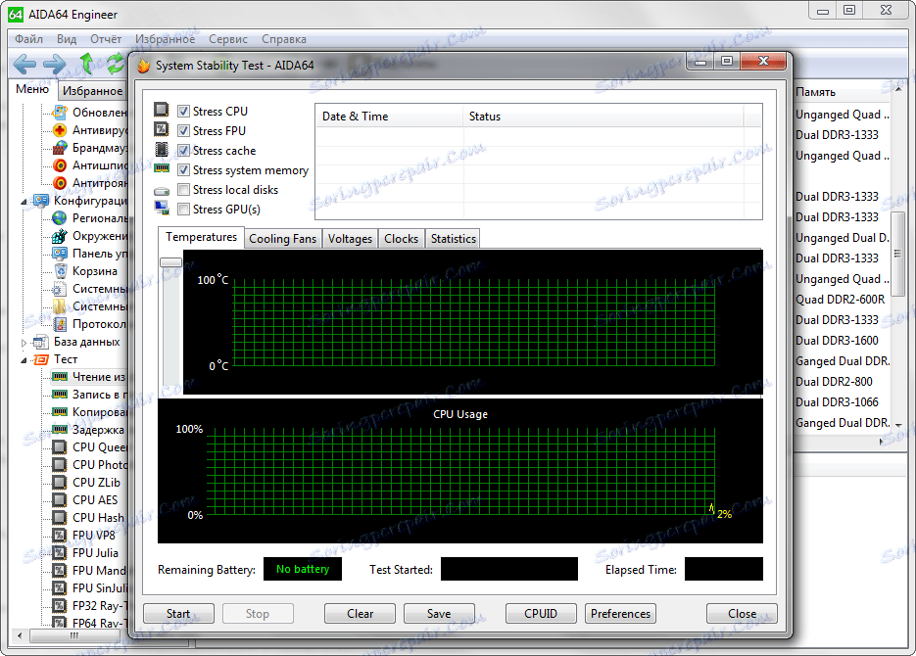The image size is (916, 656).
Task: Select the CPU AES benchmark icon
Action: [x=61, y=500]
